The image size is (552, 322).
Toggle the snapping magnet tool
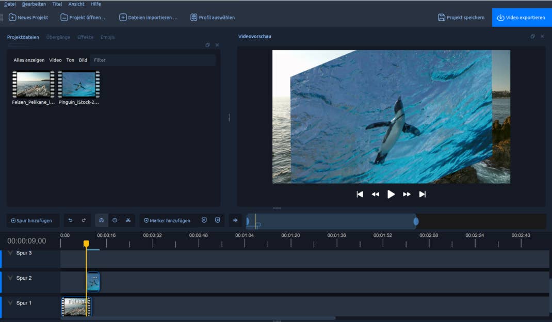(101, 220)
